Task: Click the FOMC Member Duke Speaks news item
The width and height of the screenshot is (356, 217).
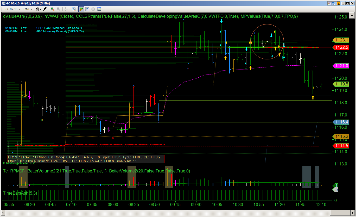Action: pyautogui.click(x=59, y=28)
